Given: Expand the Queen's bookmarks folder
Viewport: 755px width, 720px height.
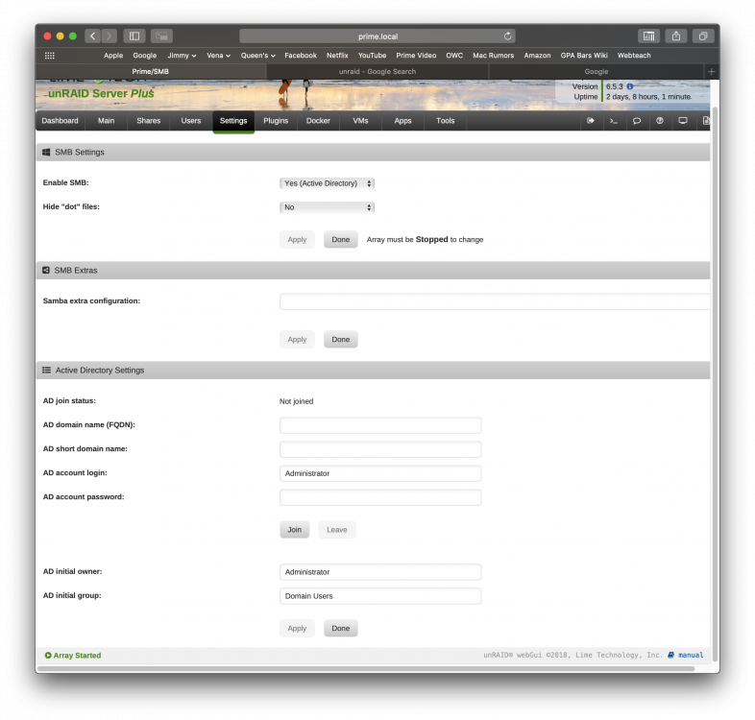Looking at the screenshot, I should tap(258, 56).
